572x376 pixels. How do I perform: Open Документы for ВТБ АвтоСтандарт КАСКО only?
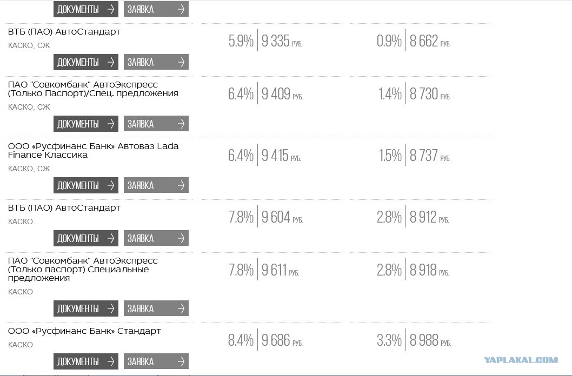[x=86, y=238]
